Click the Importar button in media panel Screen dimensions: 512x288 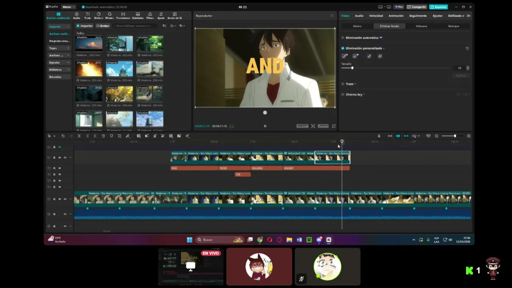coord(84,26)
